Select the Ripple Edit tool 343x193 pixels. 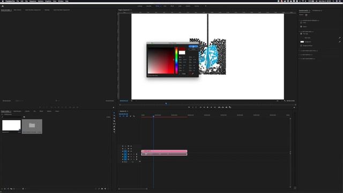pyautogui.click(x=114, y=118)
